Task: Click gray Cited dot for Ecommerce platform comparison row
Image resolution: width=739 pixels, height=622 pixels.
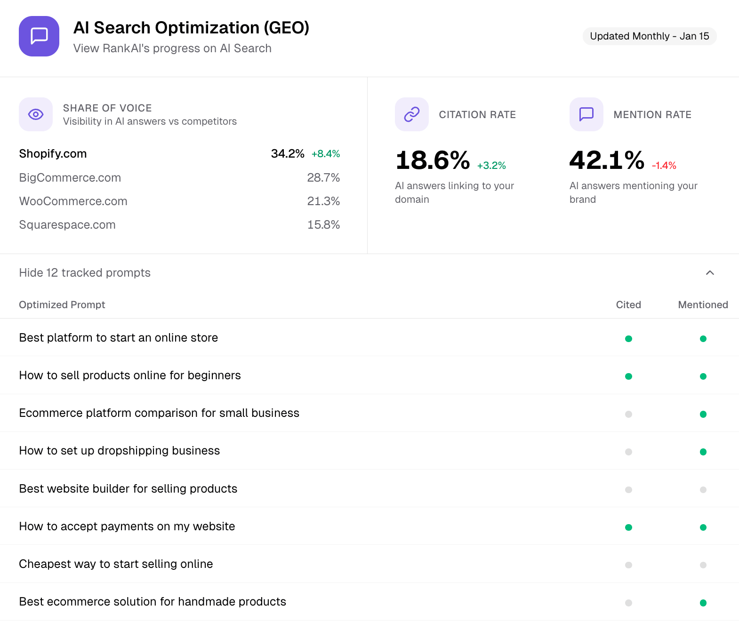Action: (628, 414)
